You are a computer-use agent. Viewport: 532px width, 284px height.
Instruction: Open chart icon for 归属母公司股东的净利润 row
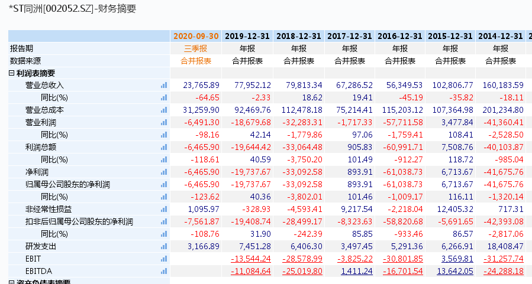(x=164, y=184)
